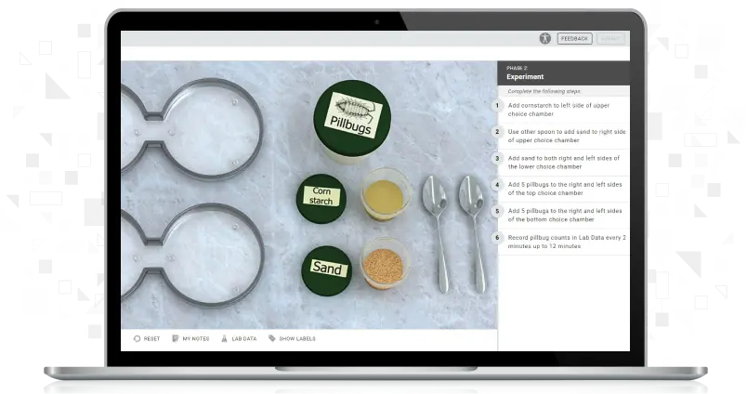Click the Show Labels tag icon

click(x=271, y=339)
